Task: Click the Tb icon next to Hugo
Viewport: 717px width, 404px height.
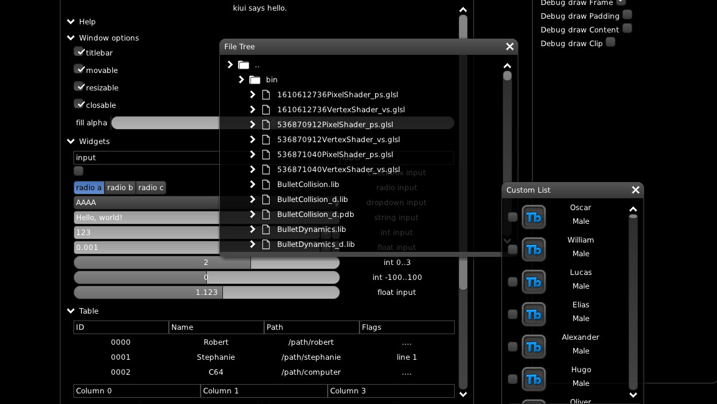Action: pyautogui.click(x=534, y=379)
